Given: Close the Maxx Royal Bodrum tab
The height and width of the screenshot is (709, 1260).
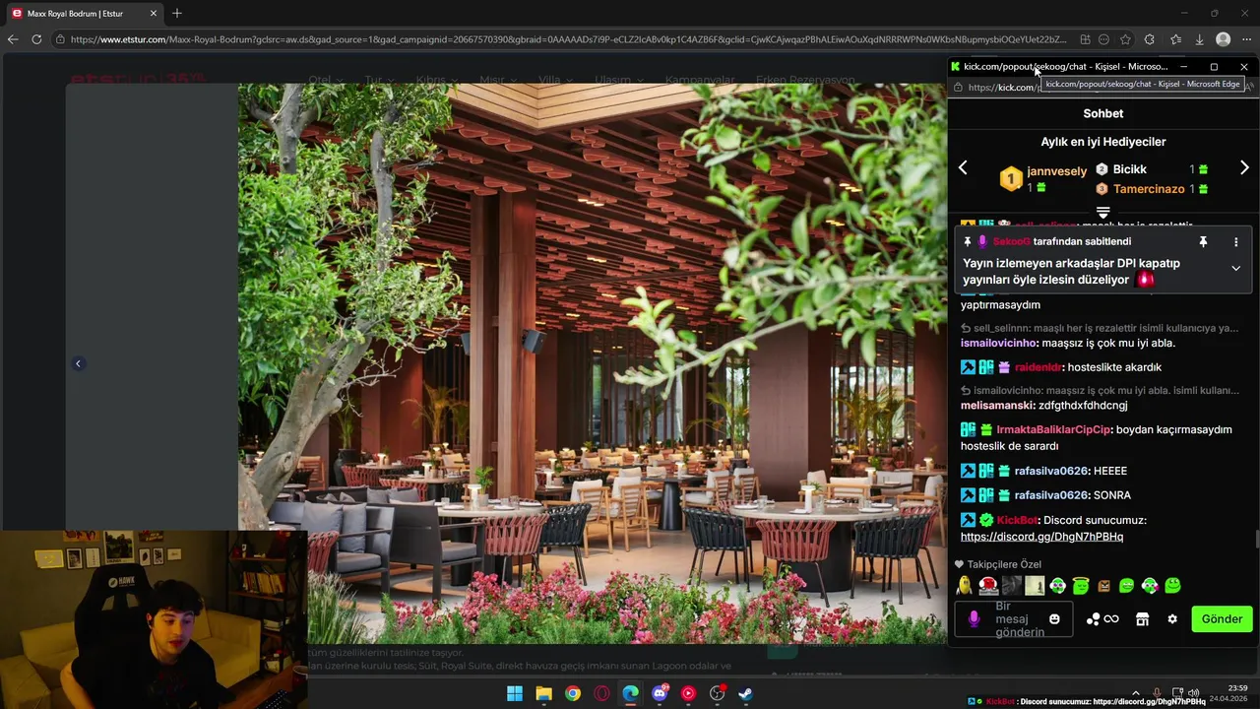Looking at the screenshot, I should (x=155, y=14).
